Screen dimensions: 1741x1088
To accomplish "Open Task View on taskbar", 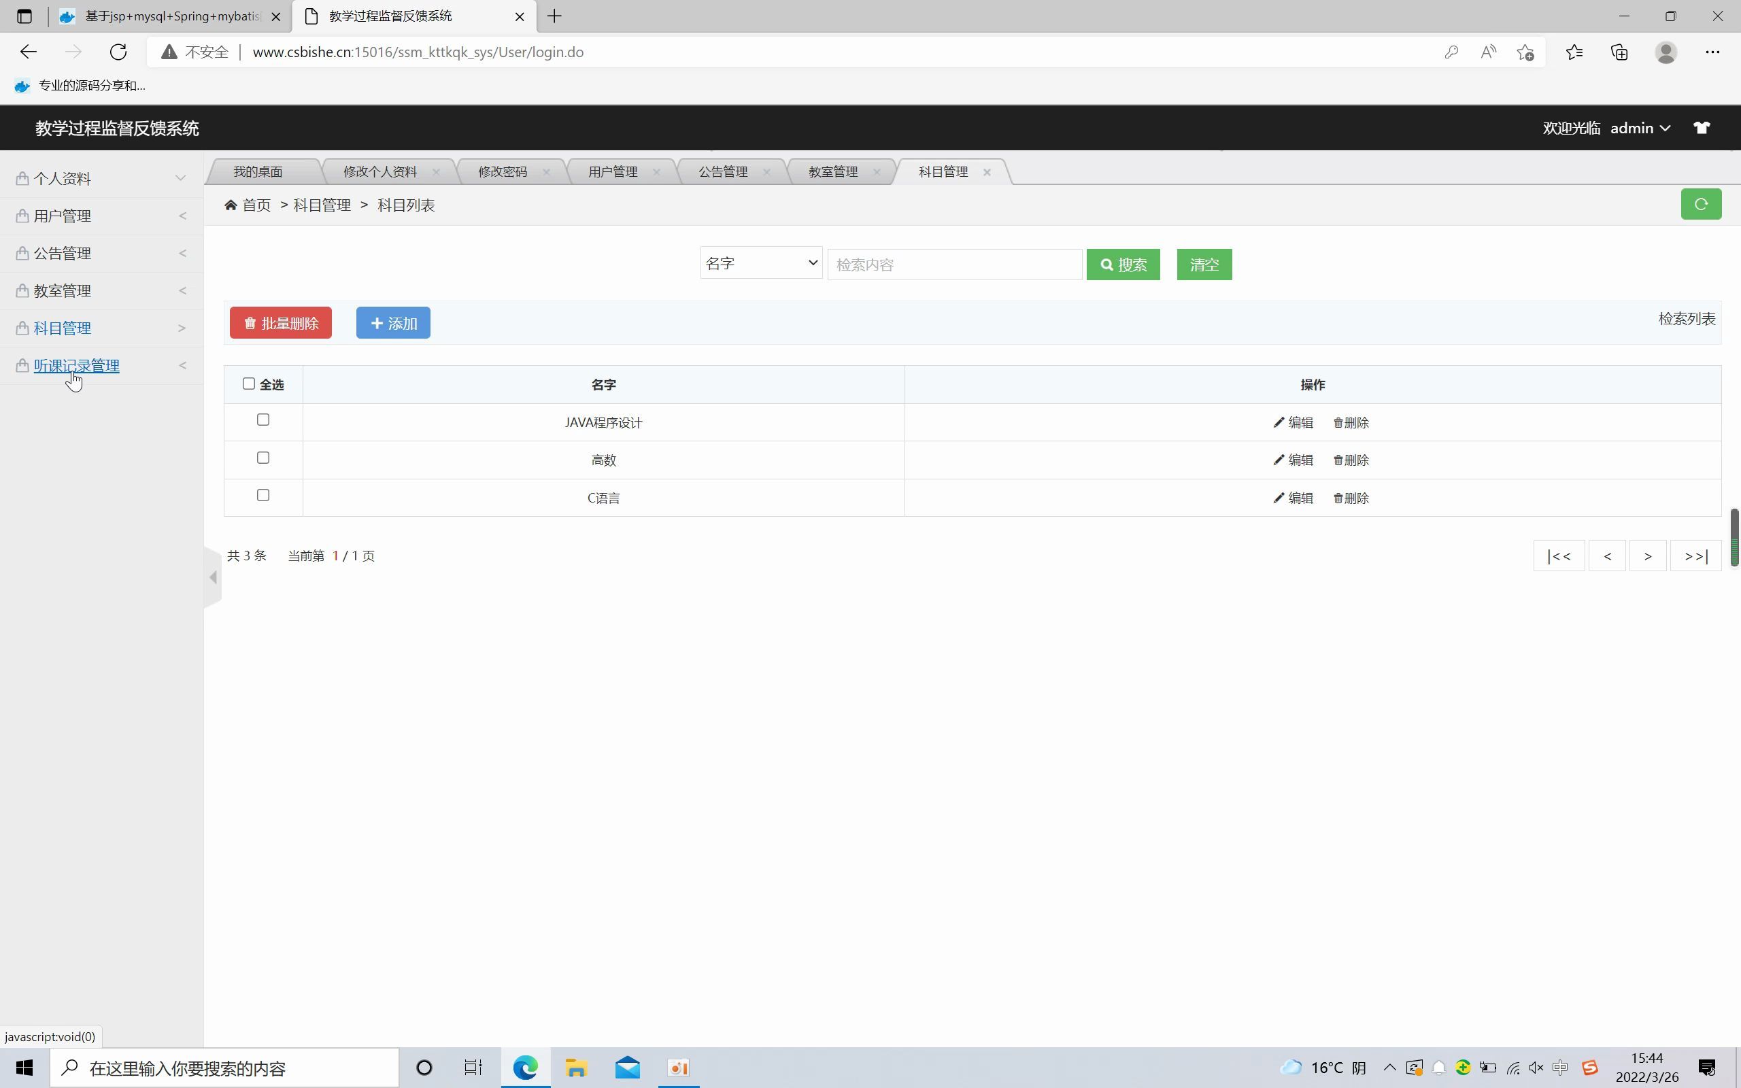I will (x=473, y=1068).
